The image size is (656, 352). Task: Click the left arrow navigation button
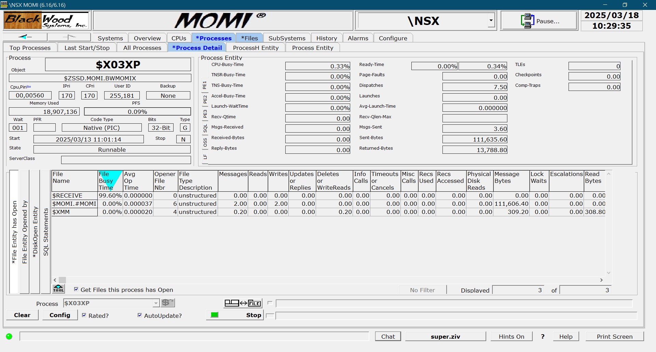tap(25, 37)
